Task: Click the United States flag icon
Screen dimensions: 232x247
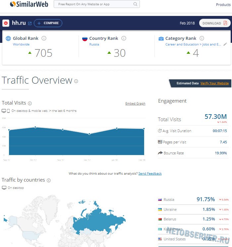Action: pyautogui.click(x=160, y=239)
